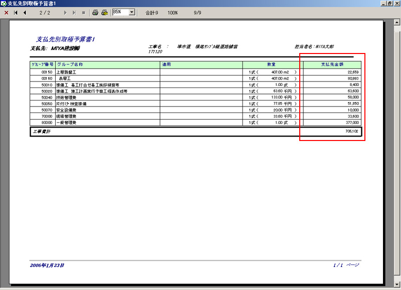The image size is (401, 290).
Task: Click the 表層工 row name
Action: pos(65,78)
